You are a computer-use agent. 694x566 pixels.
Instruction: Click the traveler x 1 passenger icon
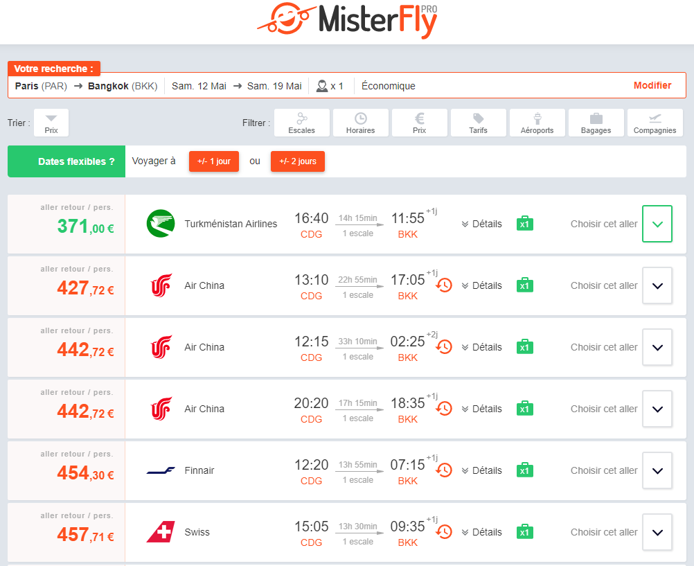click(x=322, y=85)
